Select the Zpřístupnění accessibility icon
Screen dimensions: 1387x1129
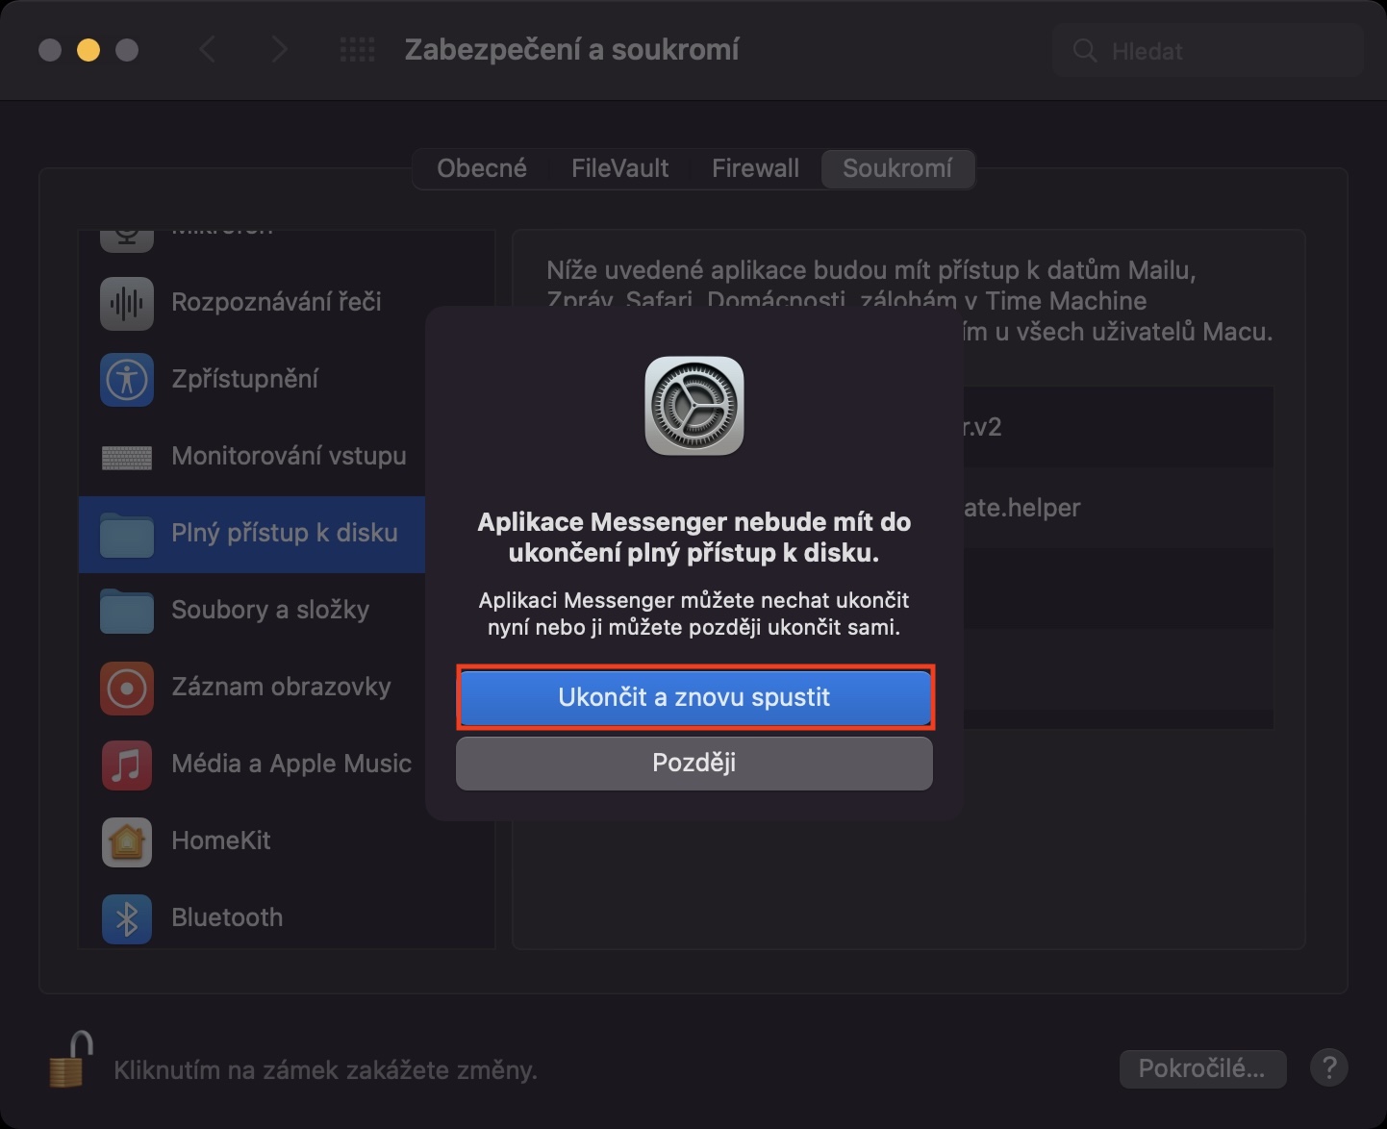pos(127,380)
